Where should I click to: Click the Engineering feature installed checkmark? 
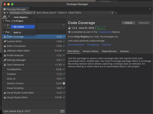(x=64, y=25)
